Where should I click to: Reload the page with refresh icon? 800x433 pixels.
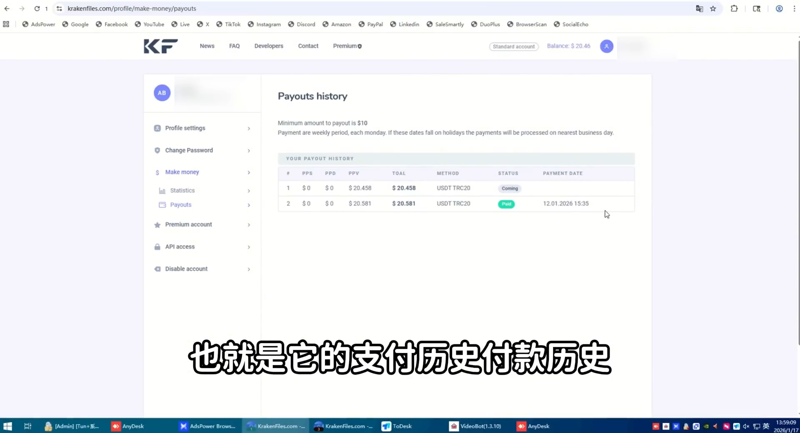(x=37, y=8)
